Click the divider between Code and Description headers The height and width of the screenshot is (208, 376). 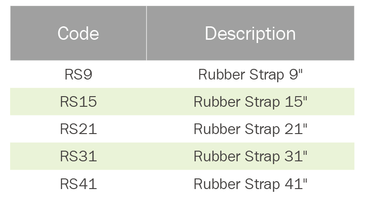click(146, 34)
